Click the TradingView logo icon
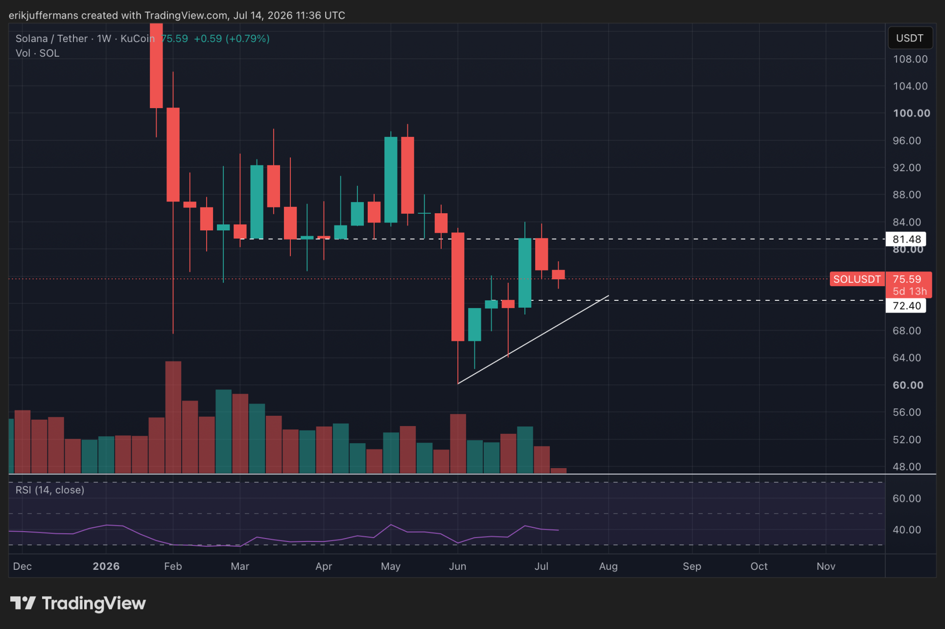The width and height of the screenshot is (945, 629). pyautogui.click(x=23, y=603)
